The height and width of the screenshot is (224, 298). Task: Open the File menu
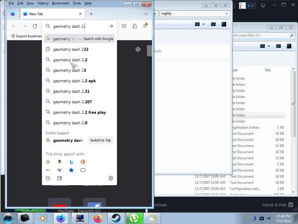[x=11, y=3]
